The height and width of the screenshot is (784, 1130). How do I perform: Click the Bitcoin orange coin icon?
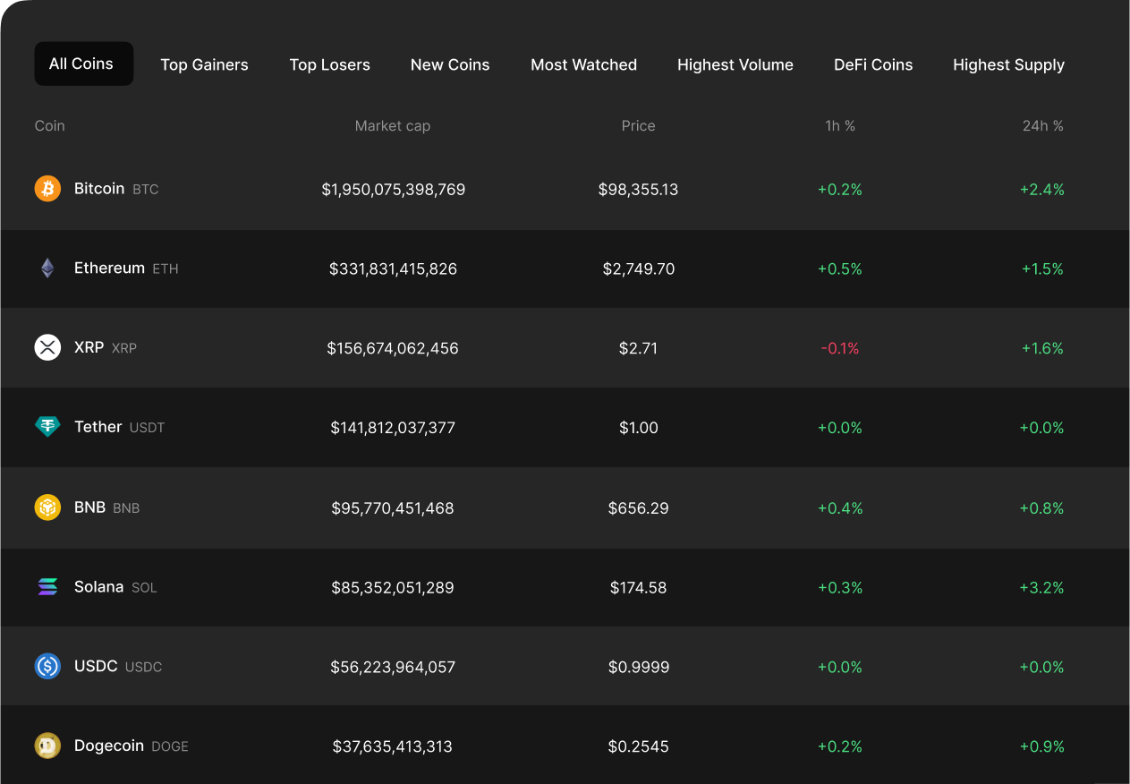[x=47, y=189]
